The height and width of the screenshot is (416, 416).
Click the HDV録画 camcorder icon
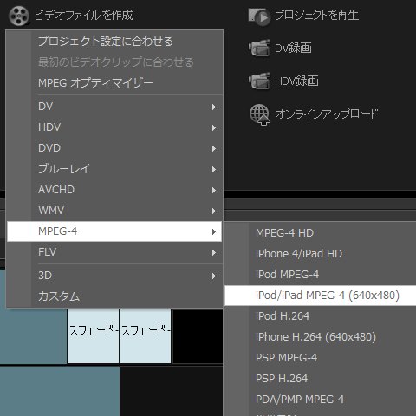tap(259, 81)
